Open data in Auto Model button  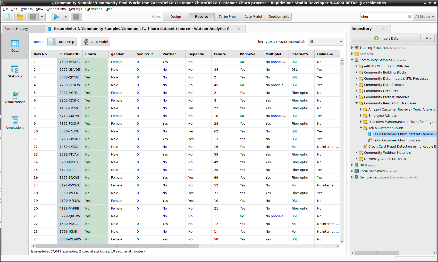click(x=95, y=42)
